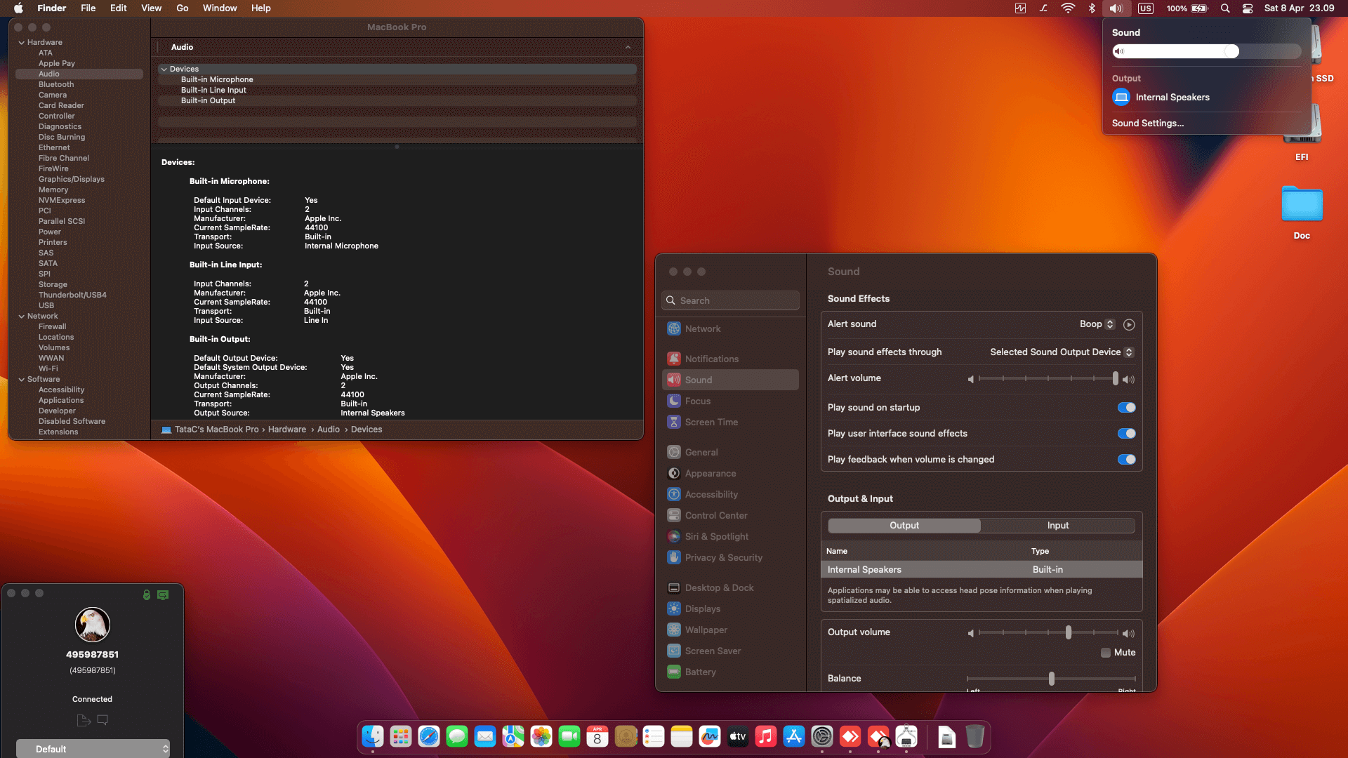Click Hardware in the System Information path bar

pos(287,430)
